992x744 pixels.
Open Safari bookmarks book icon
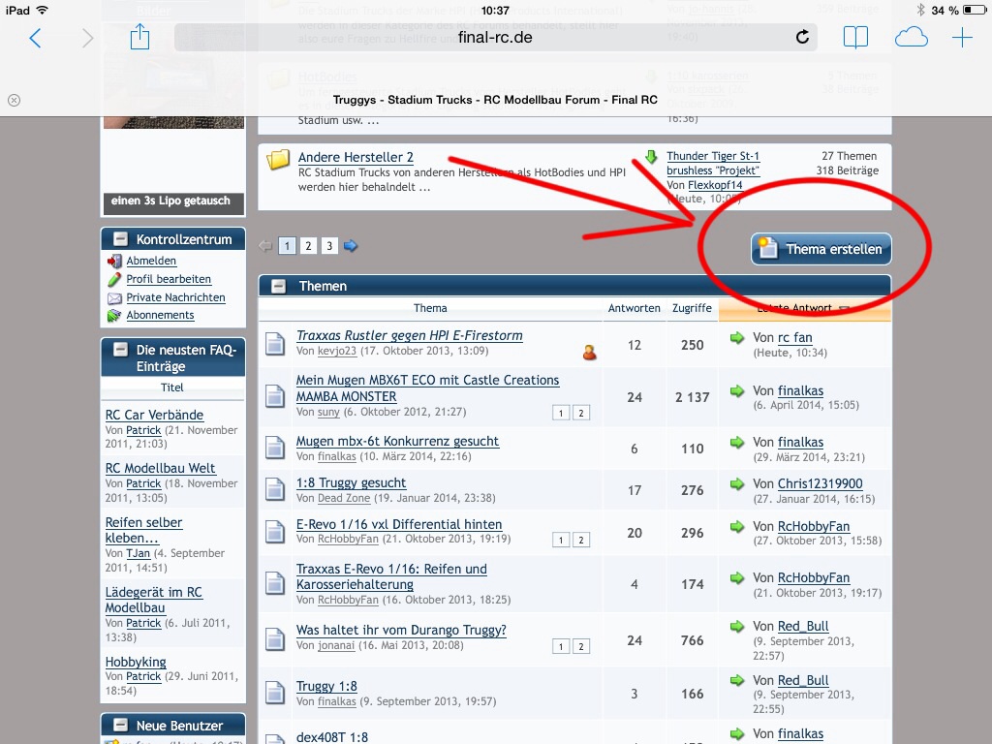click(x=854, y=38)
